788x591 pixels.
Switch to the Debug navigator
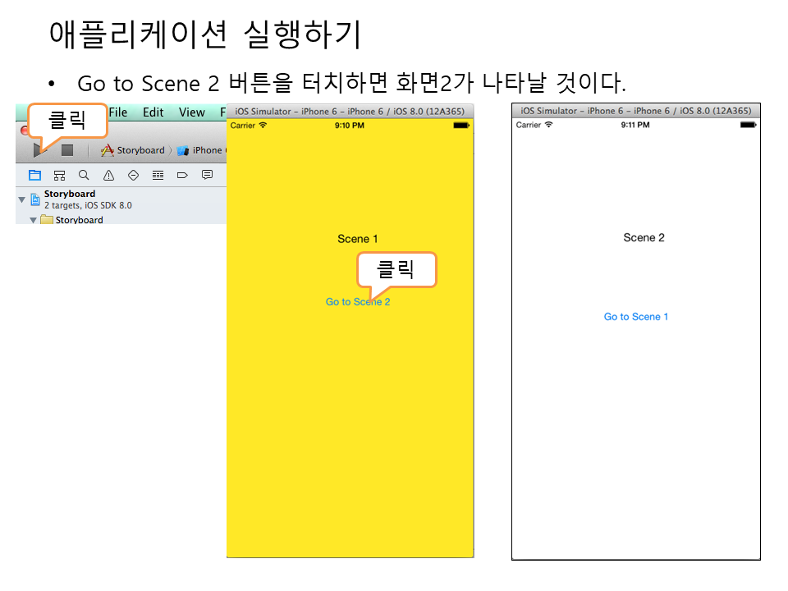point(158,175)
